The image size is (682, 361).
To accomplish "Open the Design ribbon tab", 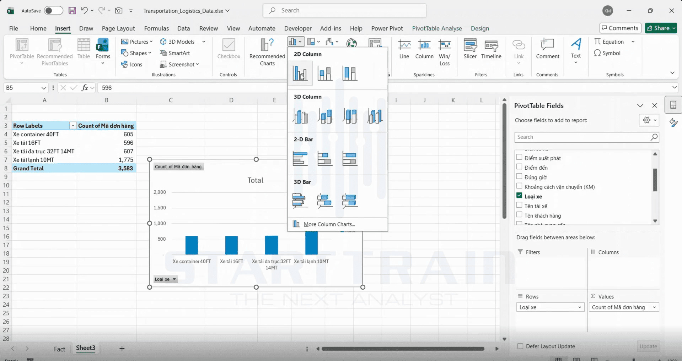I will pos(480,28).
